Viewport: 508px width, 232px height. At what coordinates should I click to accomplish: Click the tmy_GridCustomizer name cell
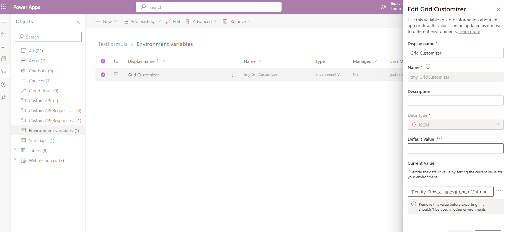[x=260, y=74]
